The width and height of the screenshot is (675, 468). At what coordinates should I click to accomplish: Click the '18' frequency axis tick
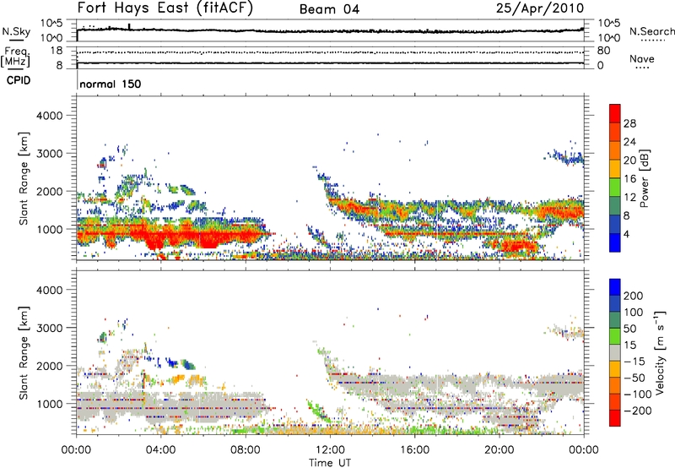[x=57, y=51]
